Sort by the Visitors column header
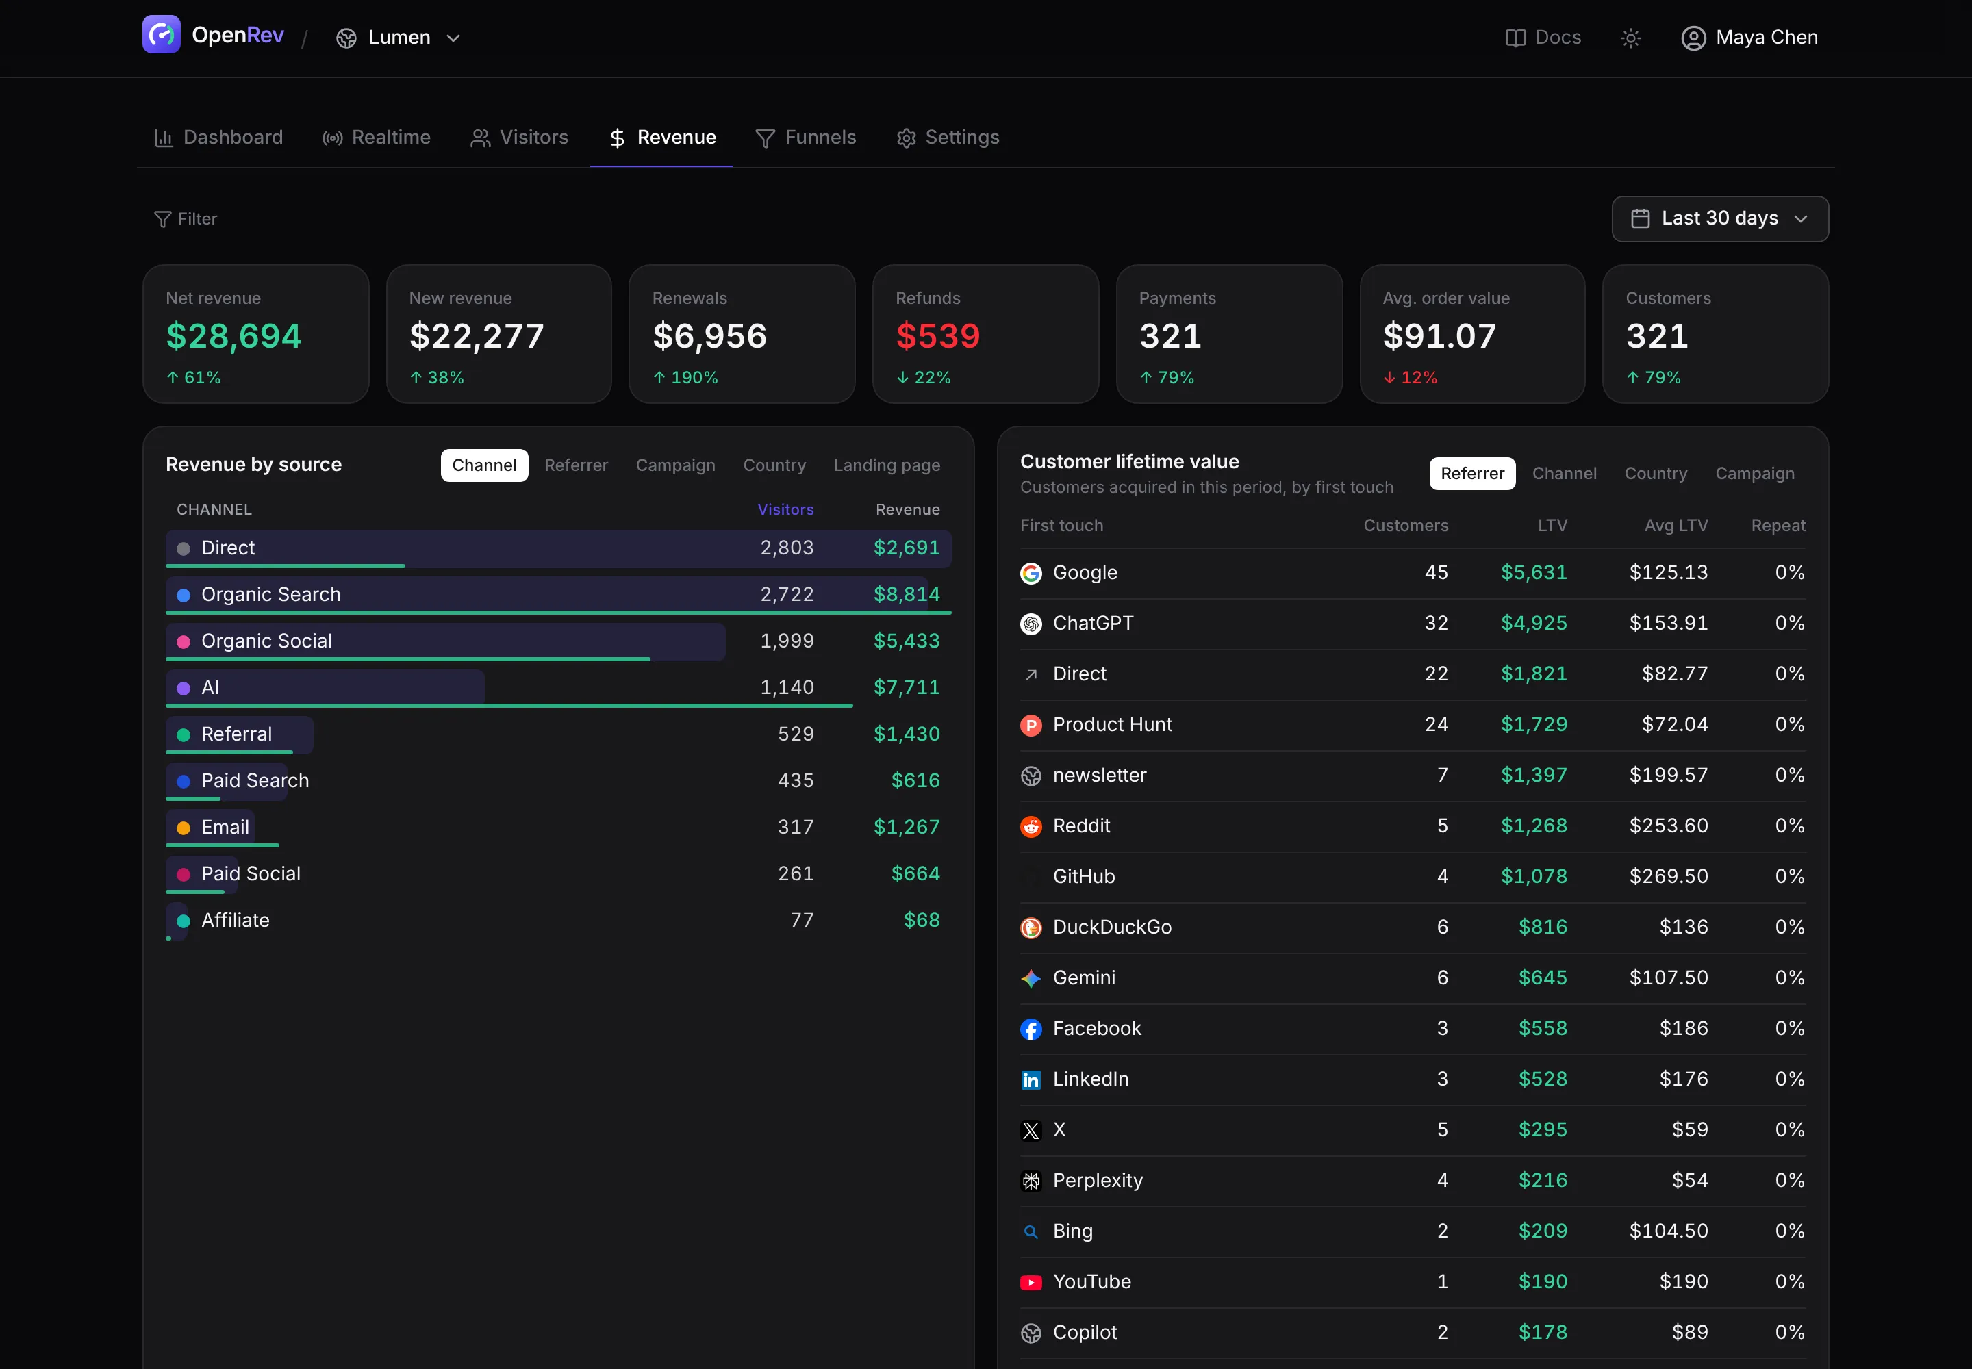The height and width of the screenshot is (1369, 1972). (785, 509)
